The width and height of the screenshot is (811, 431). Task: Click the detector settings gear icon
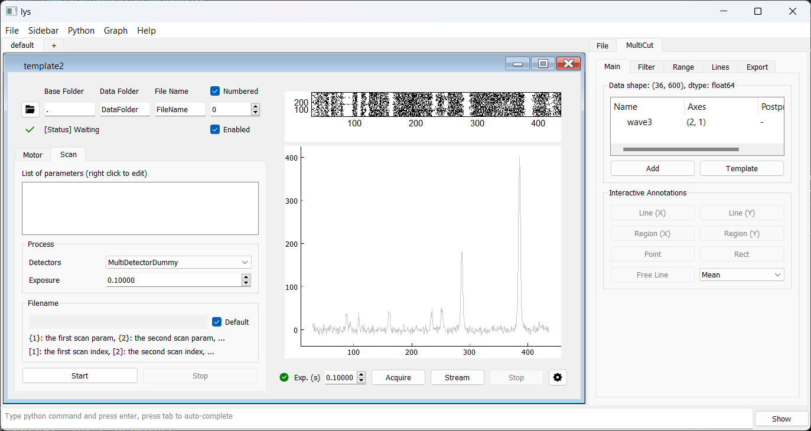[557, 377]
